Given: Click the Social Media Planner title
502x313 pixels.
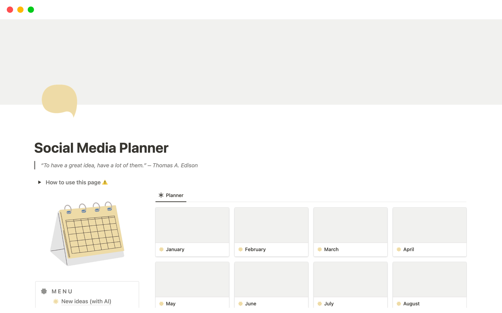Looking at the screenshot, I should pyautogui.click(x=101, y=148).
